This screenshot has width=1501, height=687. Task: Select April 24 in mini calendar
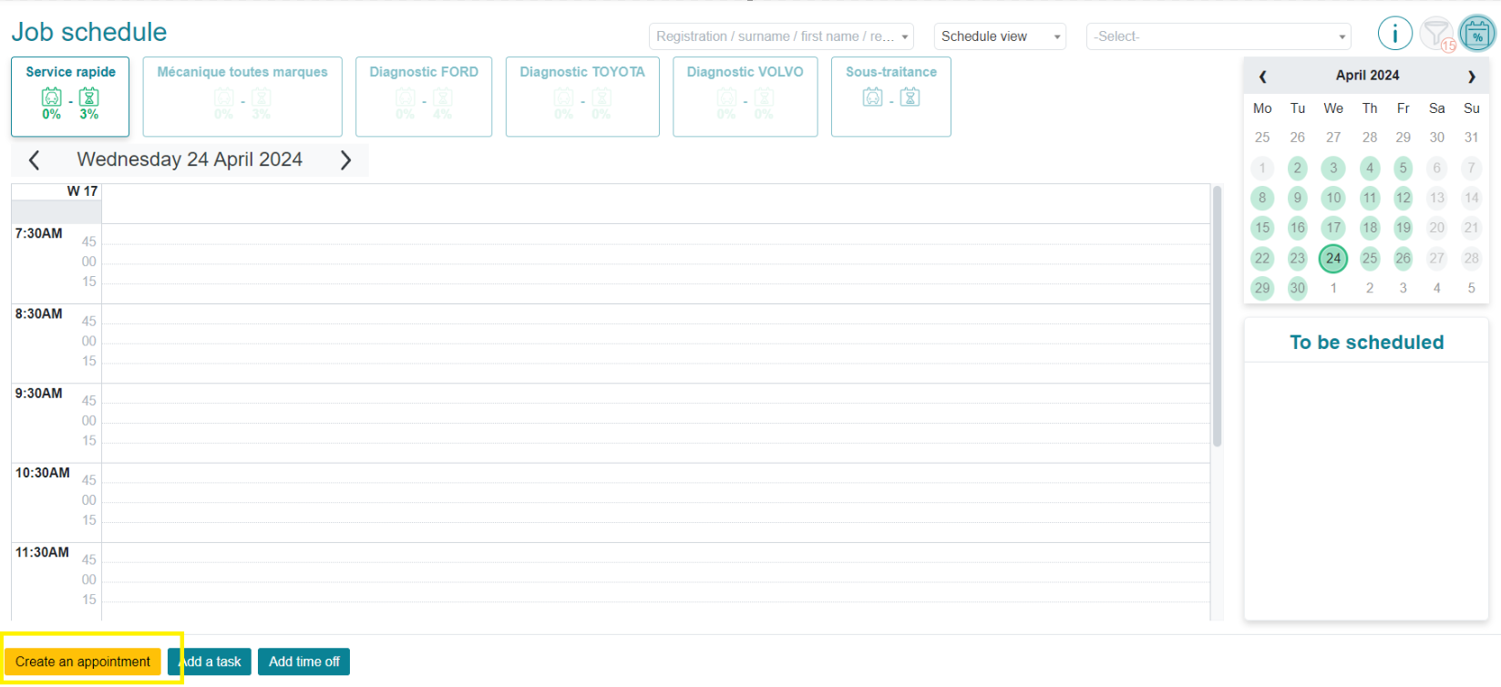1333,258
